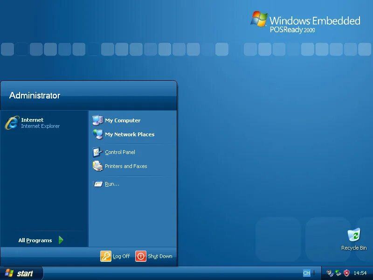Click the leftmost system tray device icon

pos(330,273)
